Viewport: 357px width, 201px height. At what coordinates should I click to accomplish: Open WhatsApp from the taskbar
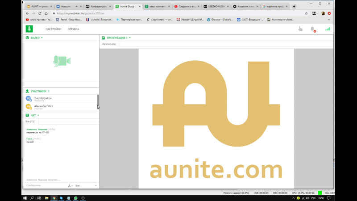76,197
